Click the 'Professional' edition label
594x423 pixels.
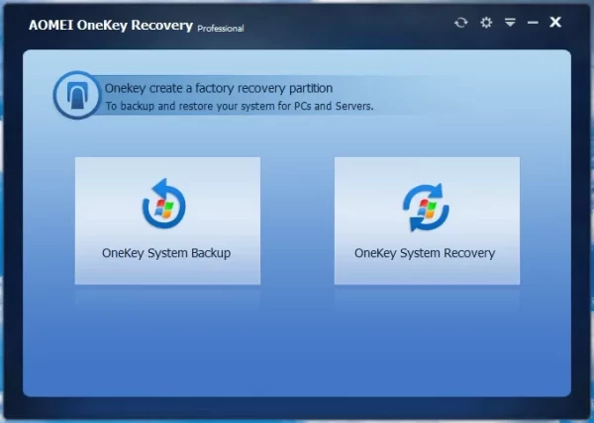(221, 29)
